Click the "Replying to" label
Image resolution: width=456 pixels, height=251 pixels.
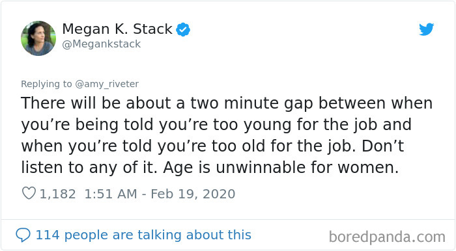click(46, 84)
